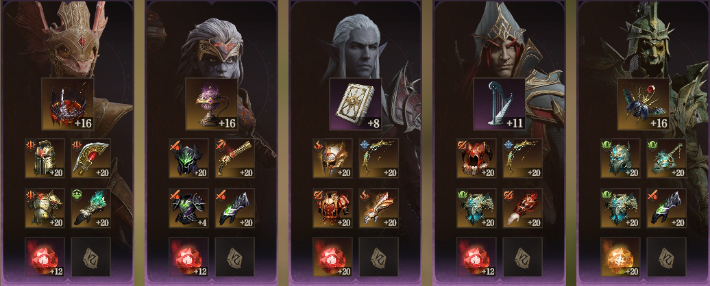Open second hero's chest armor +4
This screenshot has width=710, height=286.
click(x=189, y=208)
